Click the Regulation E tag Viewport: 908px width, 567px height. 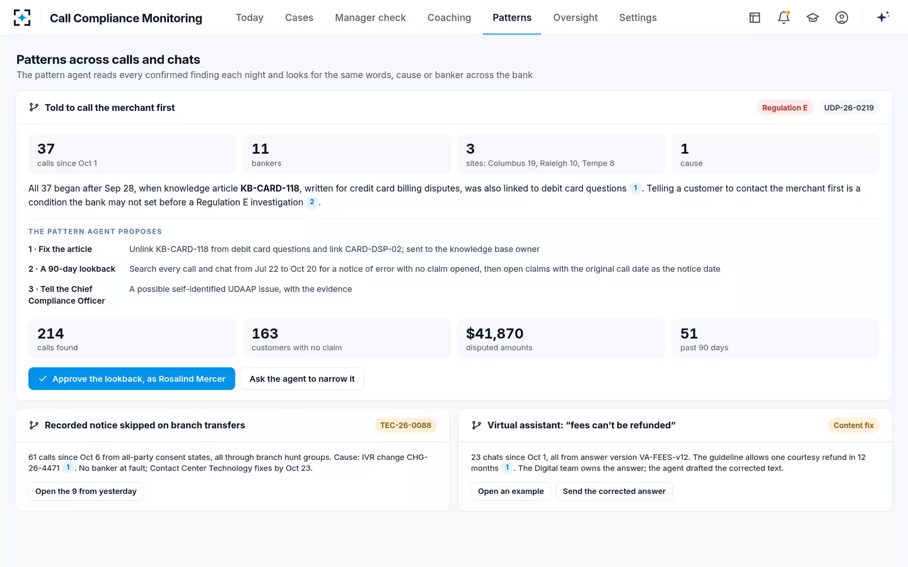784,108
